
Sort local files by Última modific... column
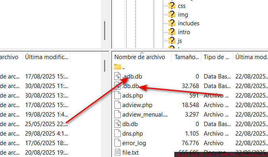coord(46,57)
